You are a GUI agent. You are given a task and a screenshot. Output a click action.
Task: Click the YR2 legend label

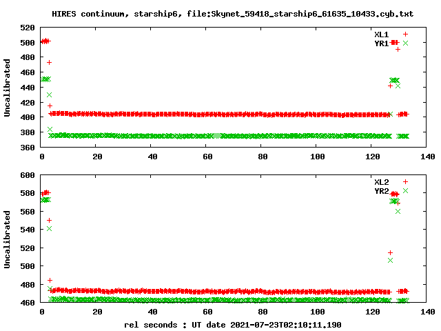point(381,191)
